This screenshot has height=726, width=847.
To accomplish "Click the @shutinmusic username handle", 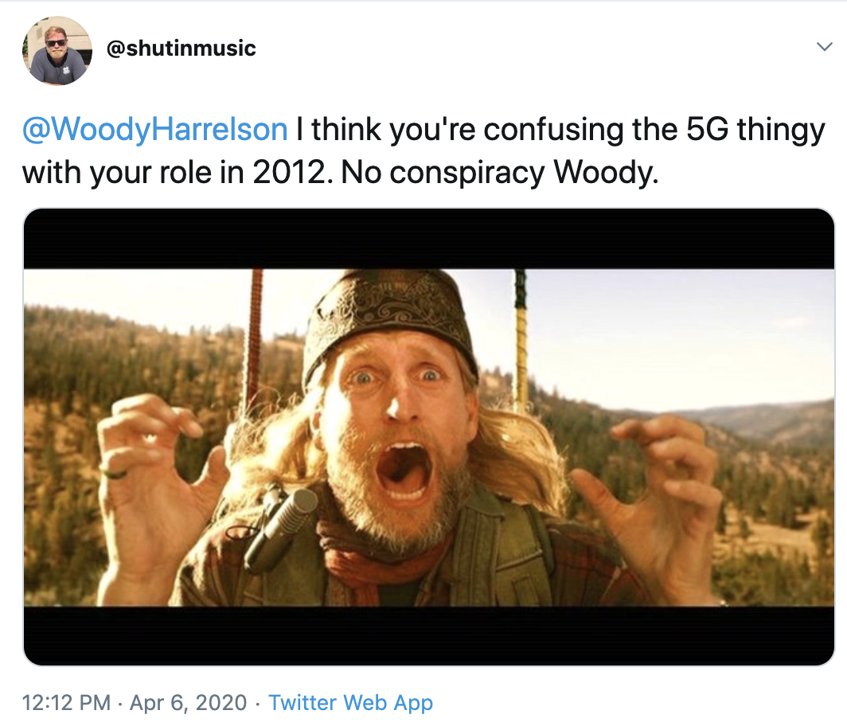I will tap(181, 48).
